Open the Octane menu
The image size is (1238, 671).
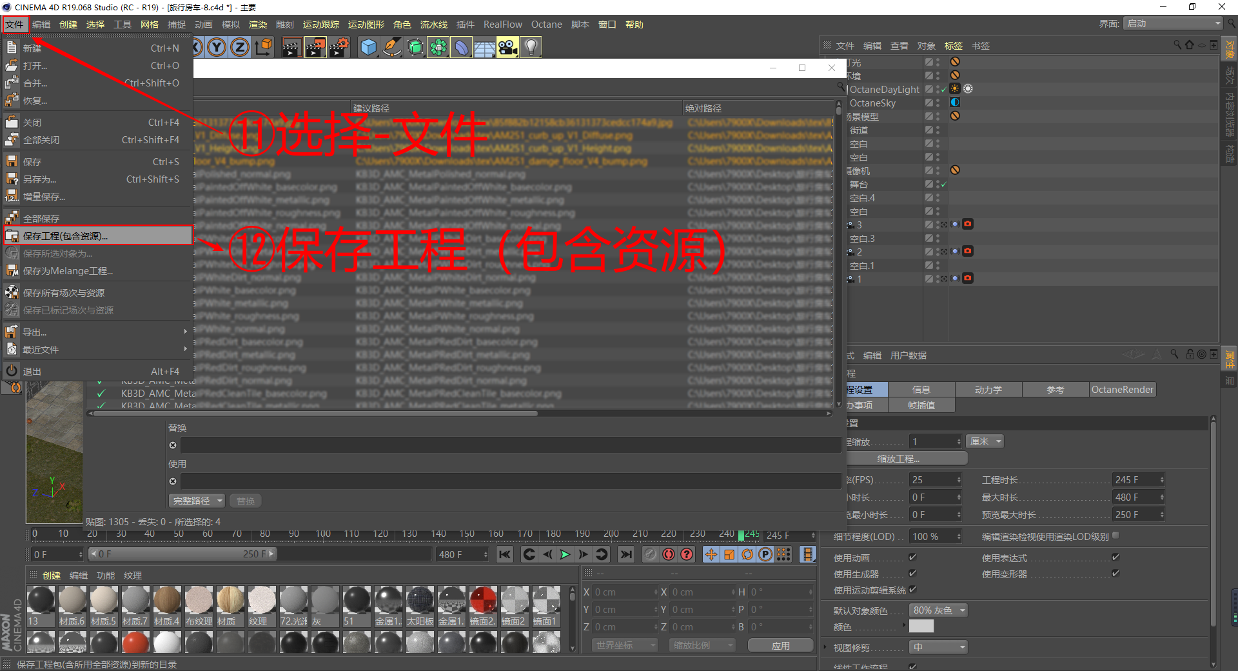pos(547,25)
